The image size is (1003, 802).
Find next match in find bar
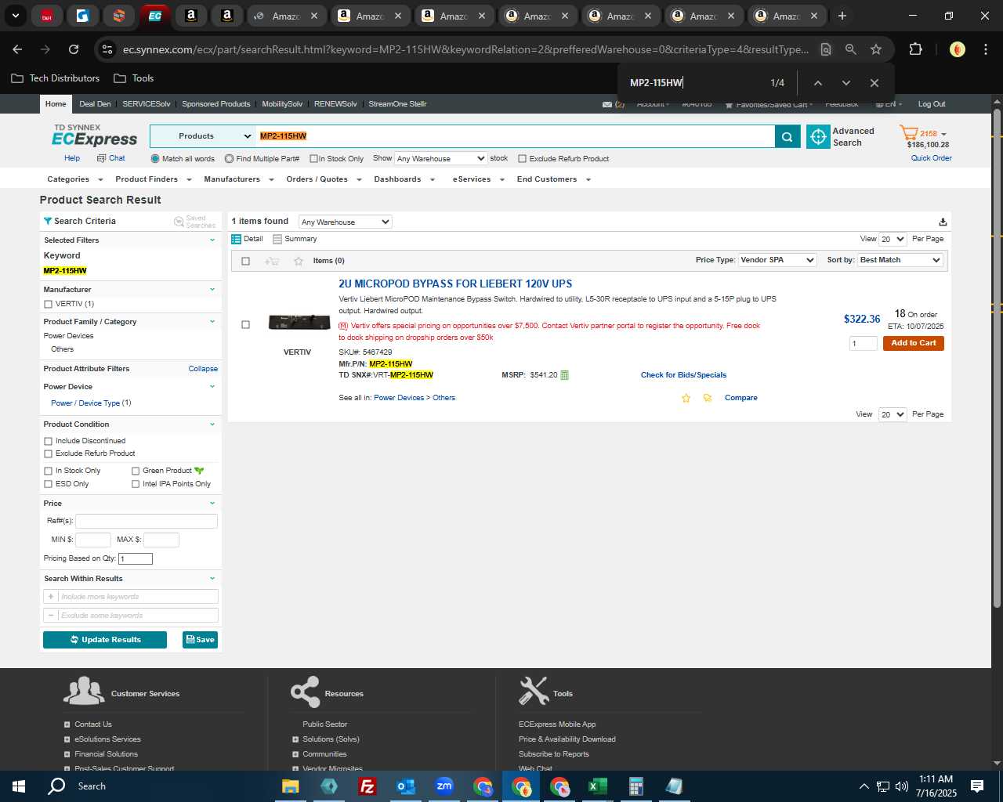coord(846,83)
